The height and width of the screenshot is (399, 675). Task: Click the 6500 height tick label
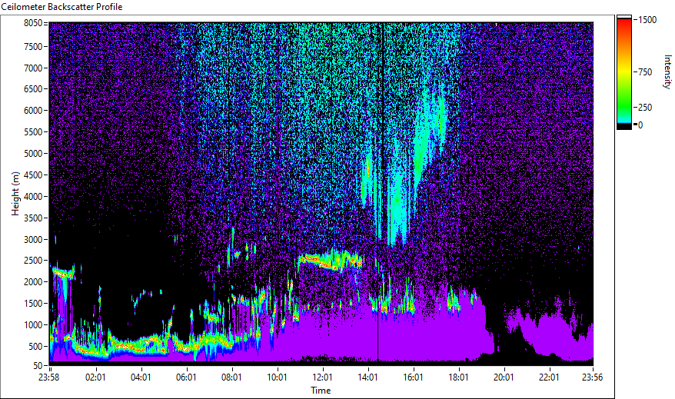click(x=33, y=89)
